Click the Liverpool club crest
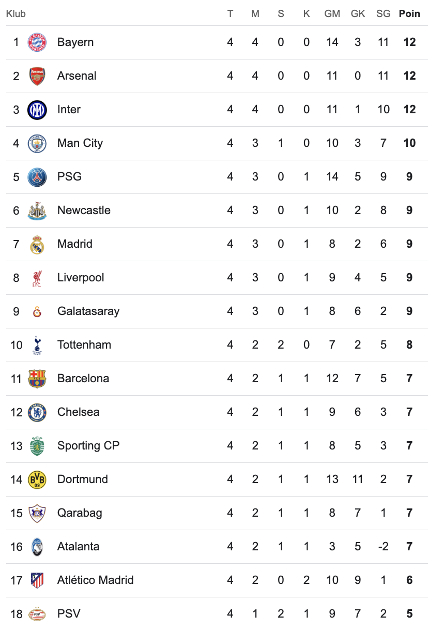 point(37,278)
